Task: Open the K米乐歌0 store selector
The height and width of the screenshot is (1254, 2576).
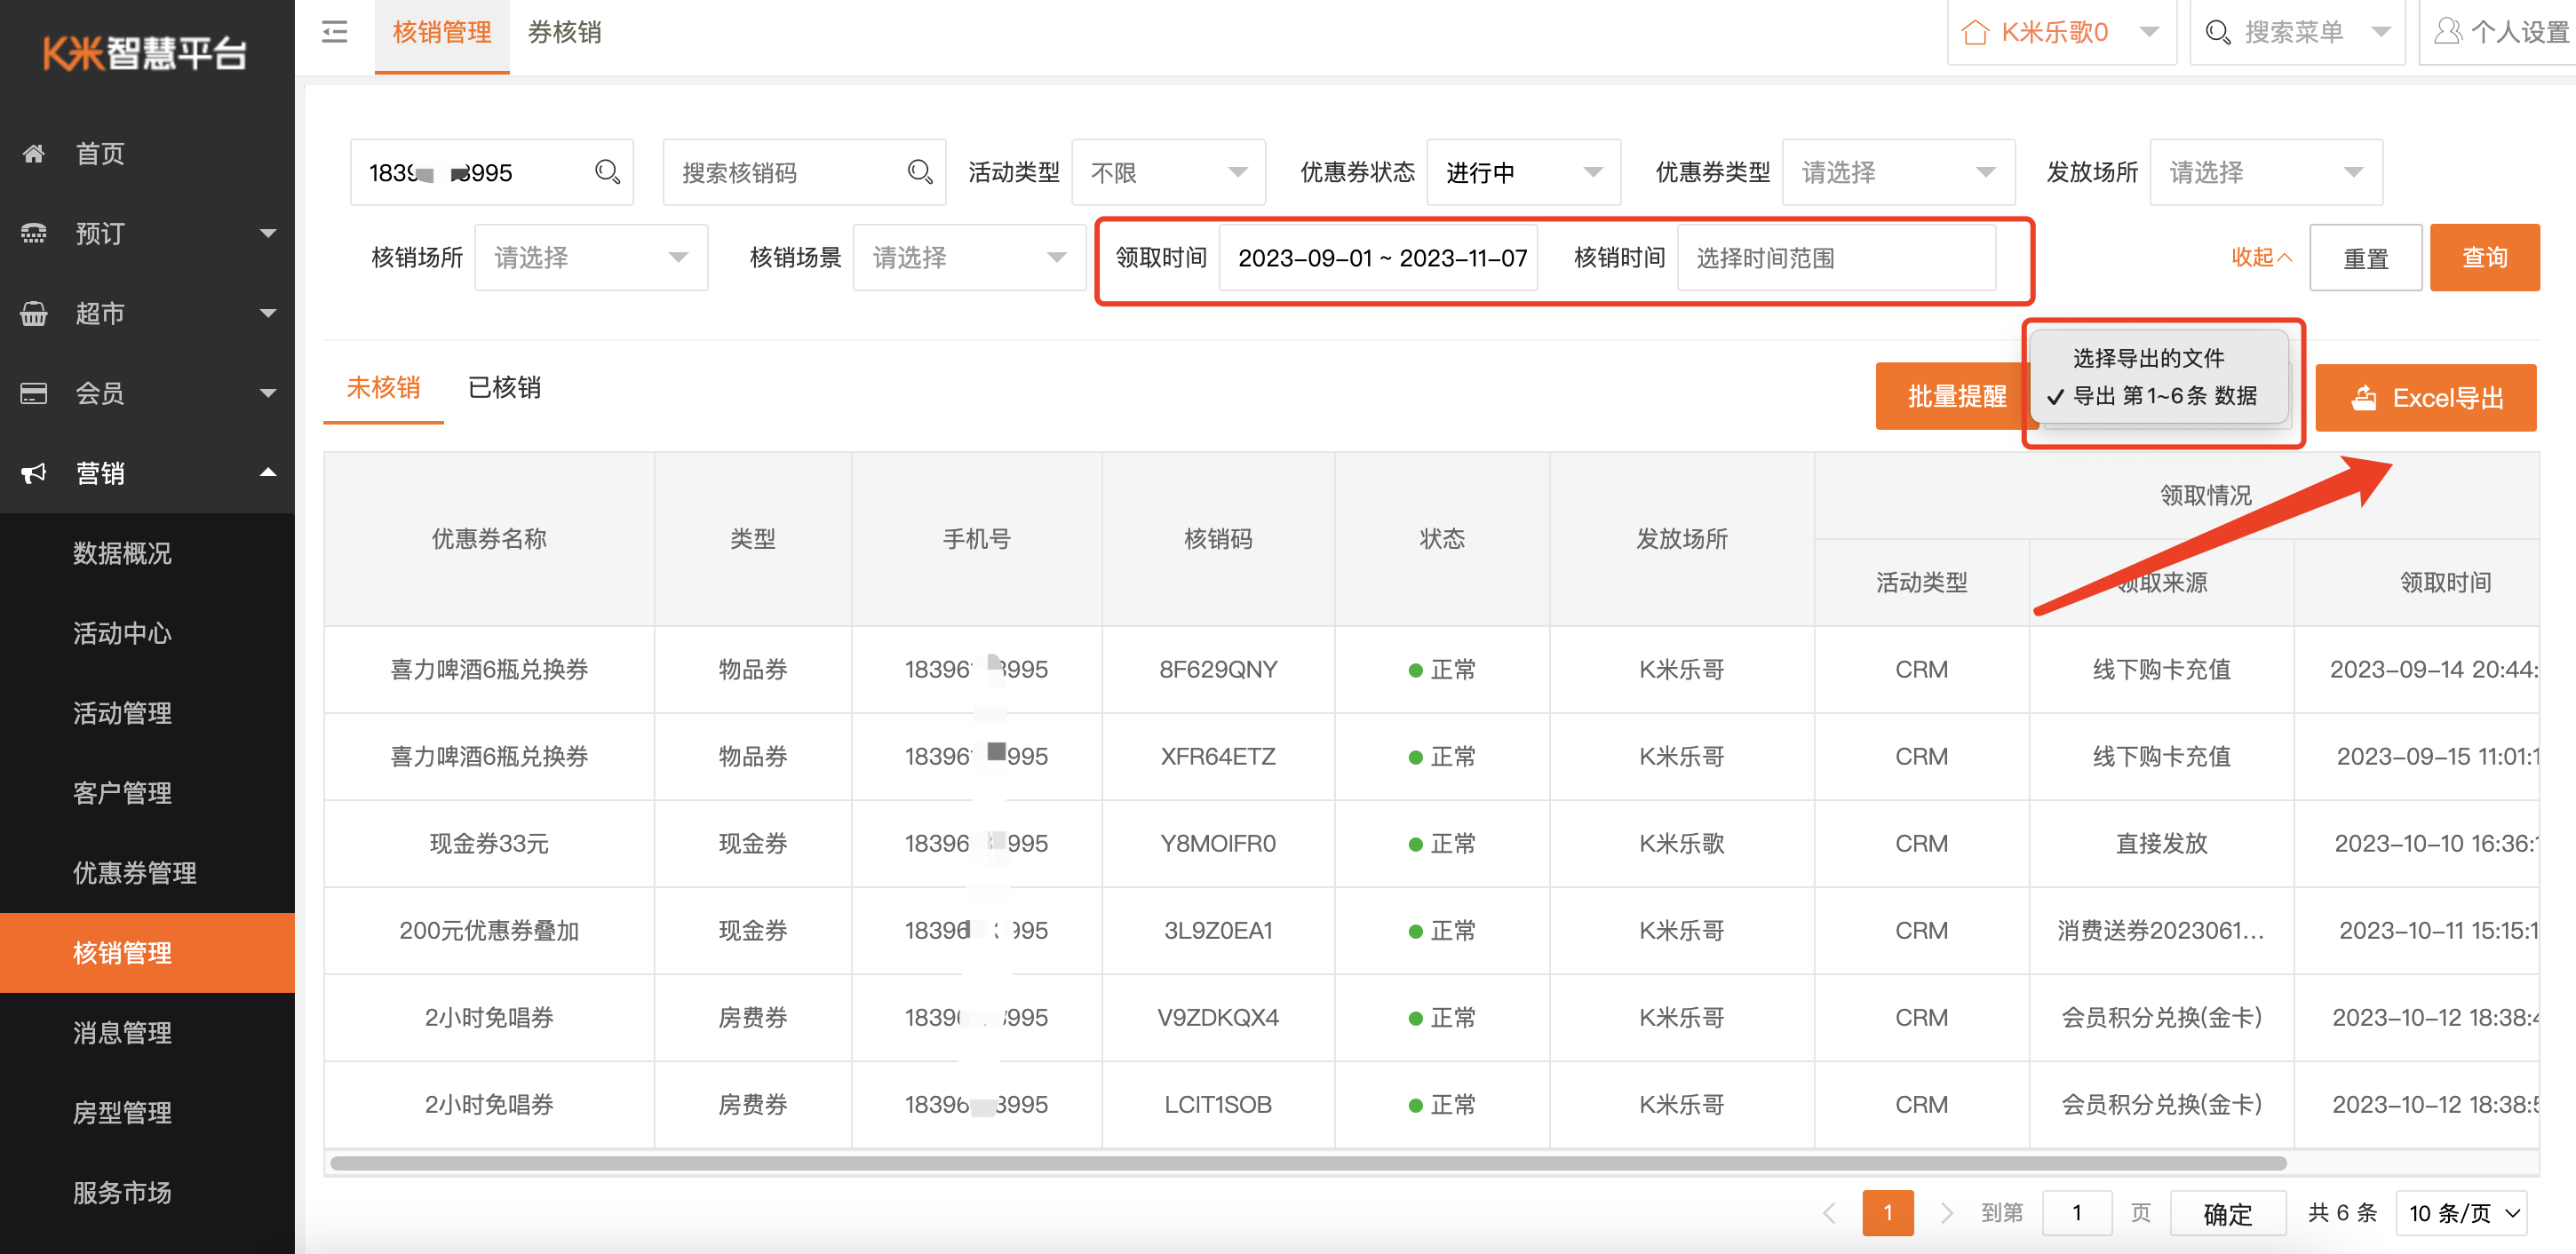Action: (2061, 33)
